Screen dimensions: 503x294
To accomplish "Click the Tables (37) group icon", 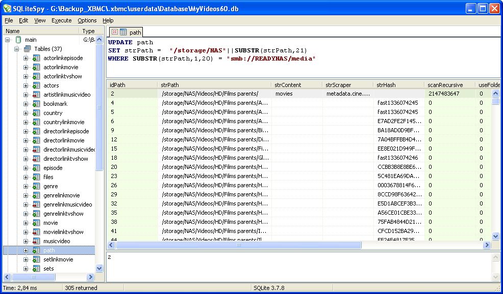I will (28, 49).
